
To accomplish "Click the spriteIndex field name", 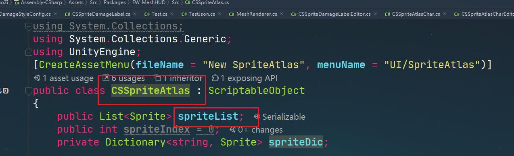I will click(157, 129).
